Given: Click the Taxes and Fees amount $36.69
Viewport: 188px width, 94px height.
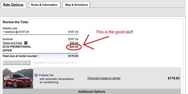Looking at the screenshot, I should (74, 43).
